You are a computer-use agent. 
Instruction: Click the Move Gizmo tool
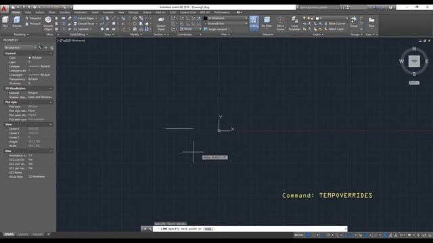point(280,24)
